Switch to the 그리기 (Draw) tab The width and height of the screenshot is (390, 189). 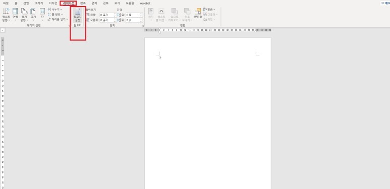click(x=39, y=3)
